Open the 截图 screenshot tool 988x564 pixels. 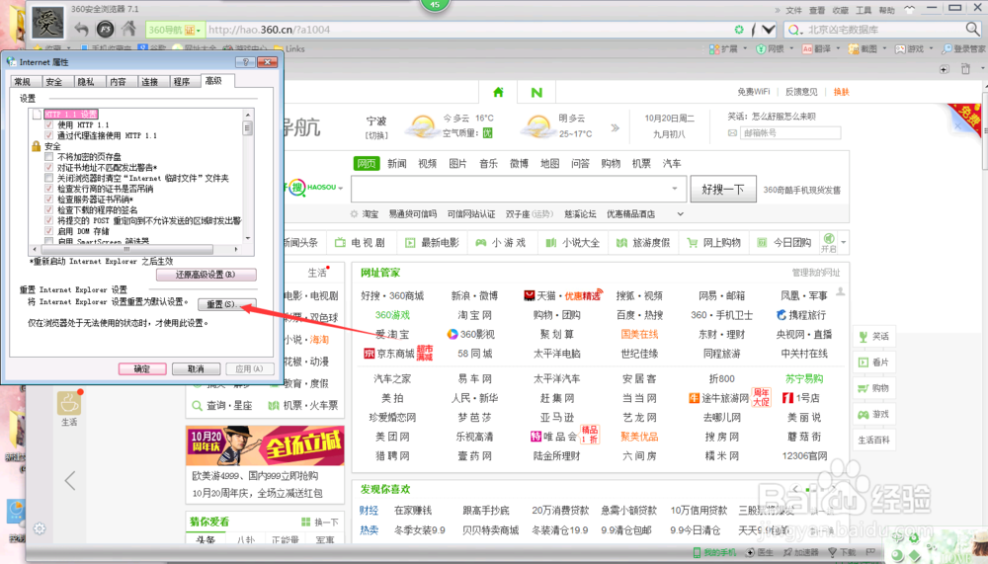click(863, 48)
